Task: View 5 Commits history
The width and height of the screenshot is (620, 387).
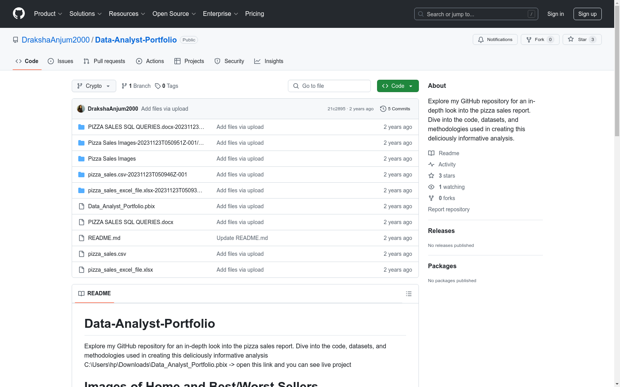Action: (395, 109)
